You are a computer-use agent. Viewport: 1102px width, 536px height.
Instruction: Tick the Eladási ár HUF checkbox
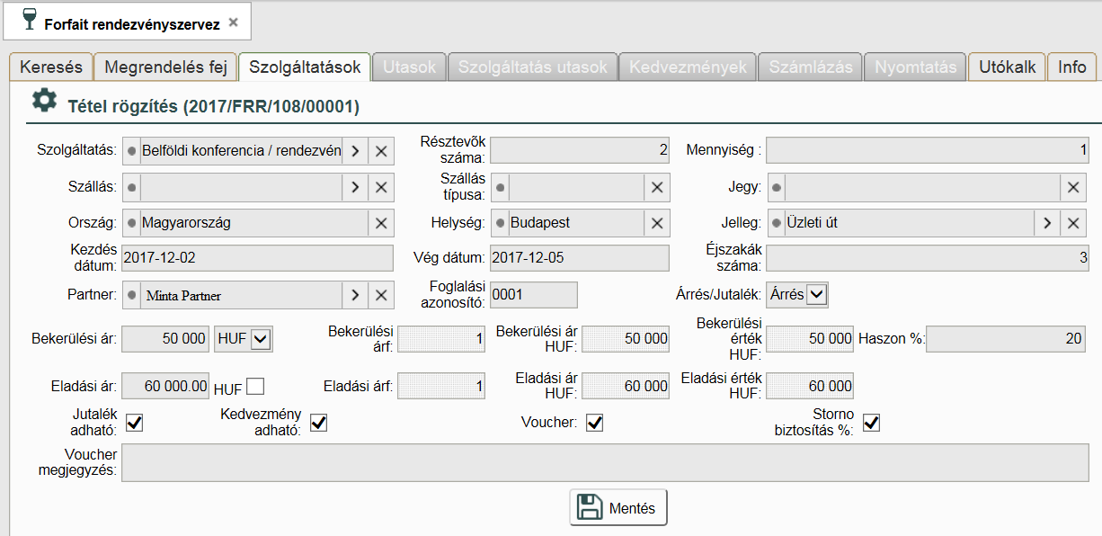coord(256,387)
